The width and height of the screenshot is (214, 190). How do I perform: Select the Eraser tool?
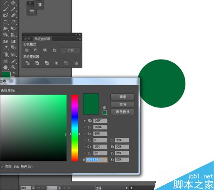coord(13,15)
